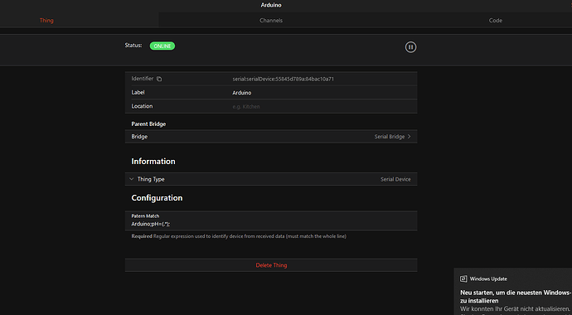The image size is (572, 315).
Task: Click the Required regular expression hint text
Action: tap(239, 236)
